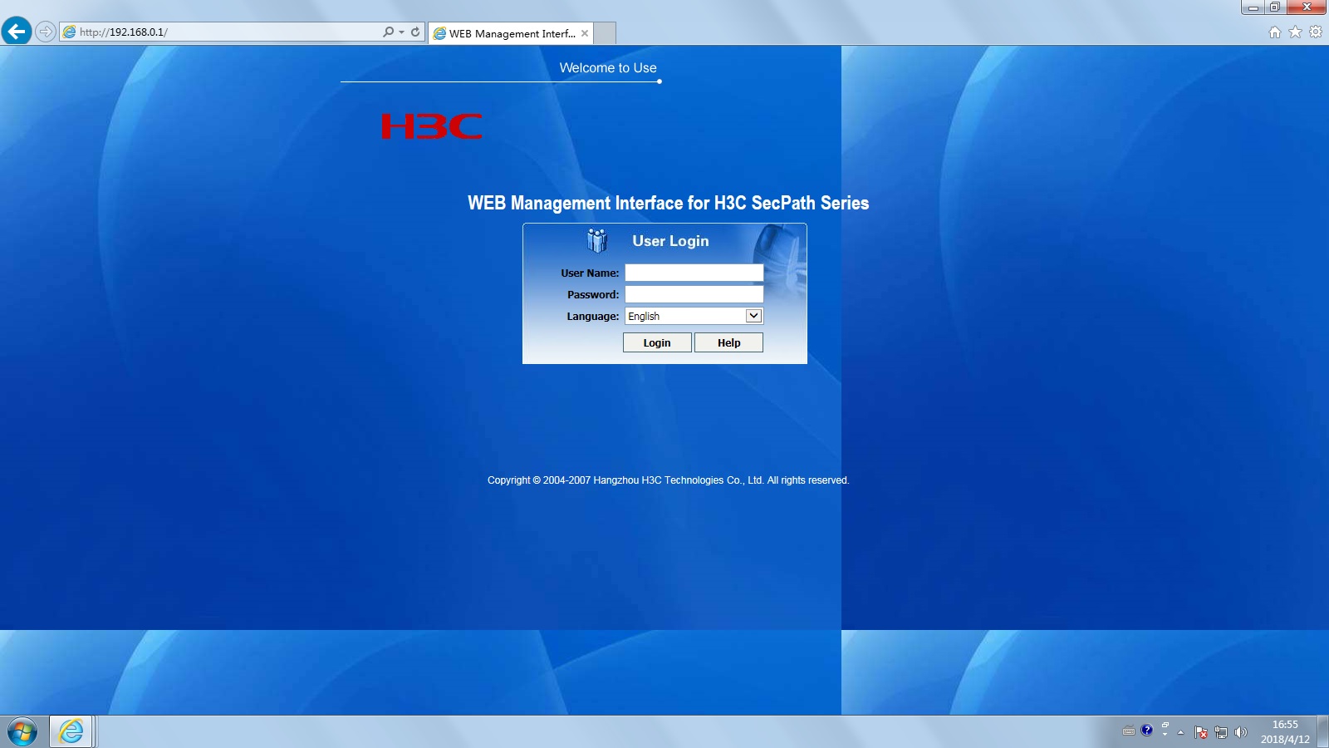
Task: Click the Password input field
Action: click(x=694, y=294)
